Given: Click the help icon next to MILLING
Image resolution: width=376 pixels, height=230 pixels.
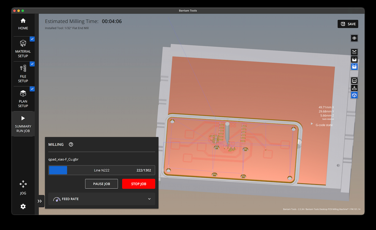Looking at the screenshot, I should [71, 144].
